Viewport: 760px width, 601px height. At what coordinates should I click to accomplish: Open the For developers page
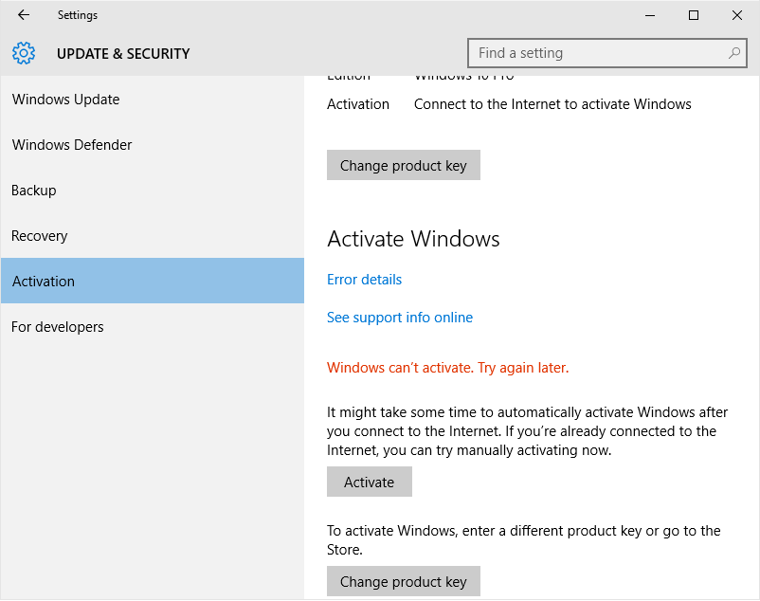(x=58, y=327)
